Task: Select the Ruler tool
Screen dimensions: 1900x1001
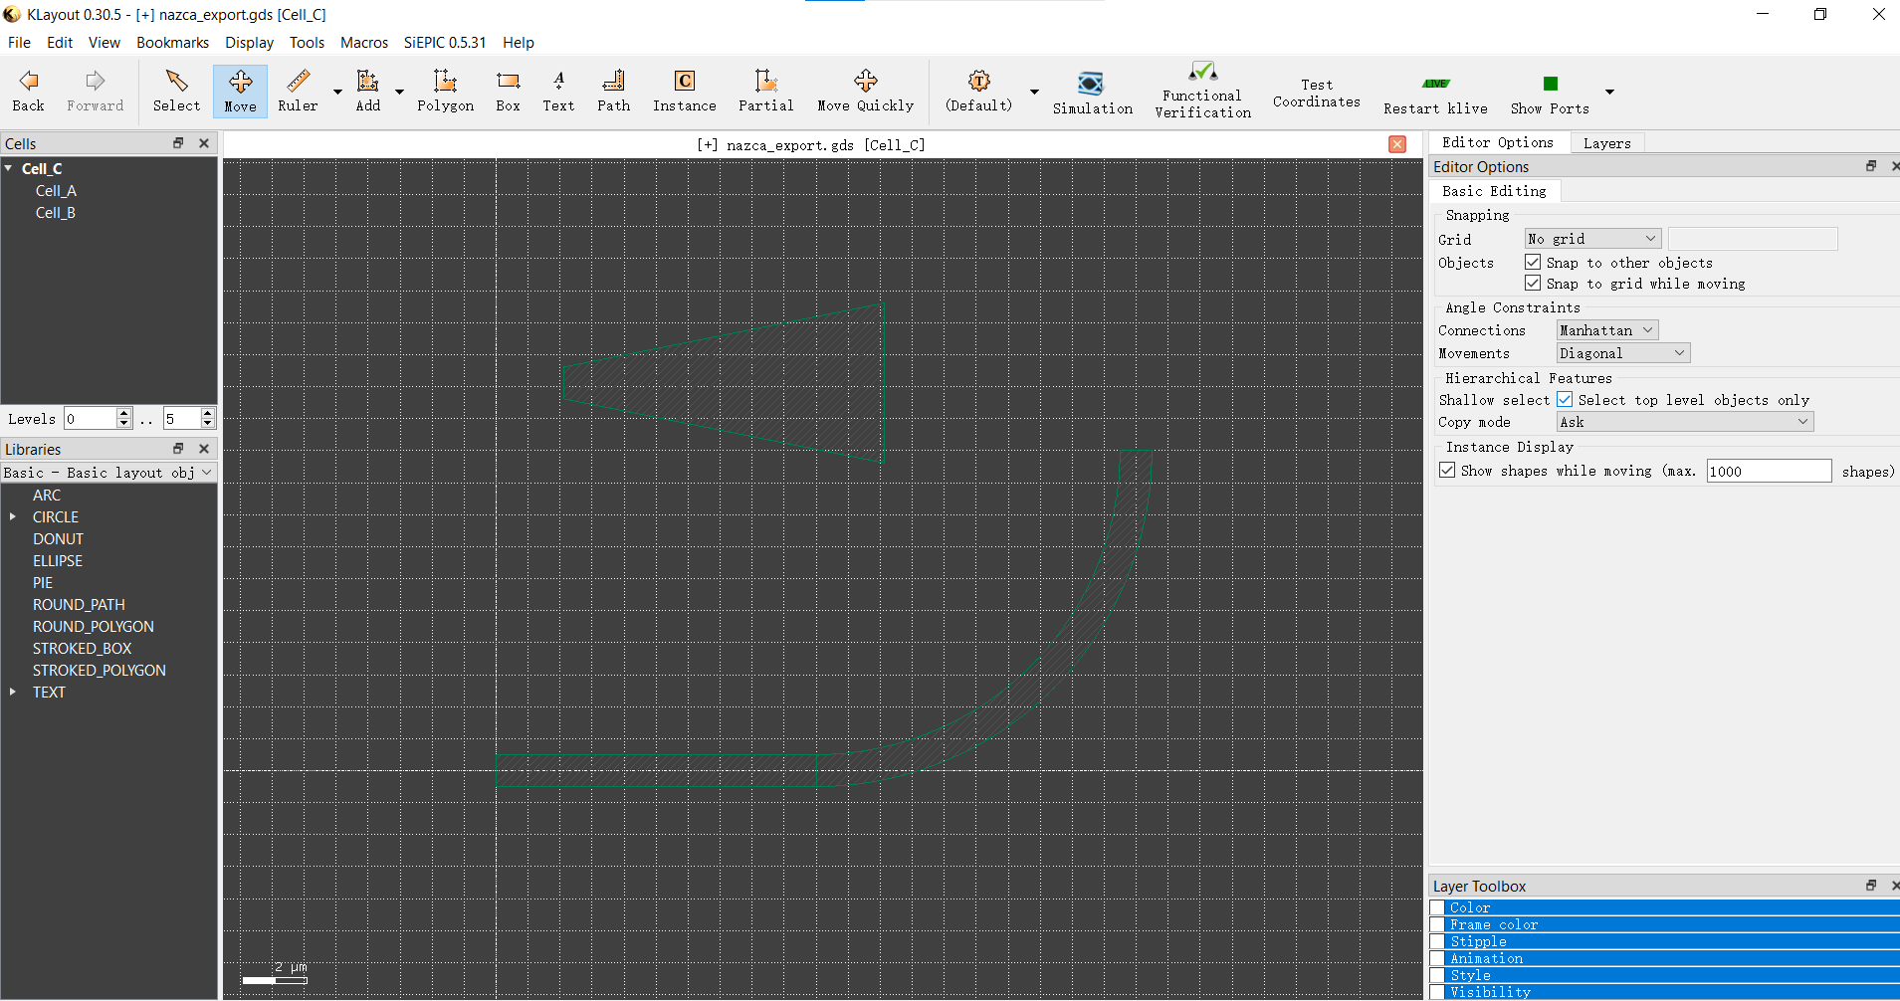Action: tap(298, 91)
